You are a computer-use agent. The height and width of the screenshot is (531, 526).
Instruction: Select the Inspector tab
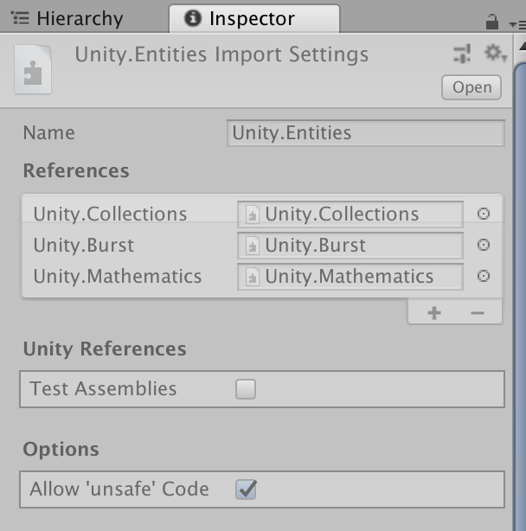[252, 19]
